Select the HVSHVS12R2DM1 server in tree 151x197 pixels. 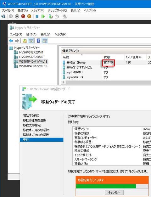(x=31, y=52)
